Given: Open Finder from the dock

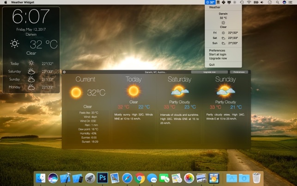Looking at the screenshot, I should [x=41, y=178].
